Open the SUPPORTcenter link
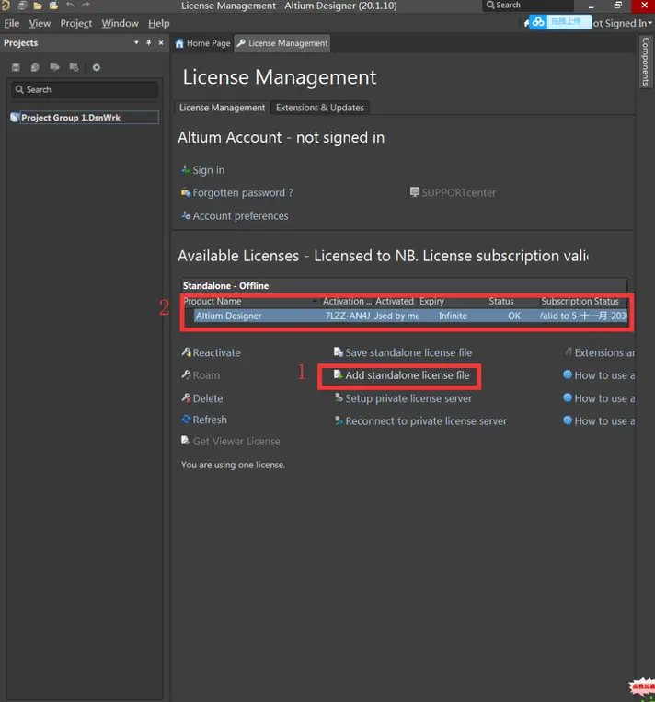The height and width of the screenshot is (702, 655). coord(453,192)
